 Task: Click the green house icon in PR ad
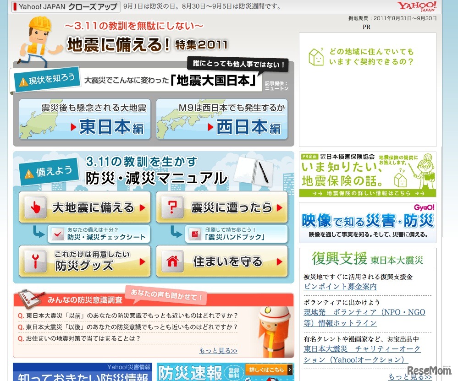316,57
